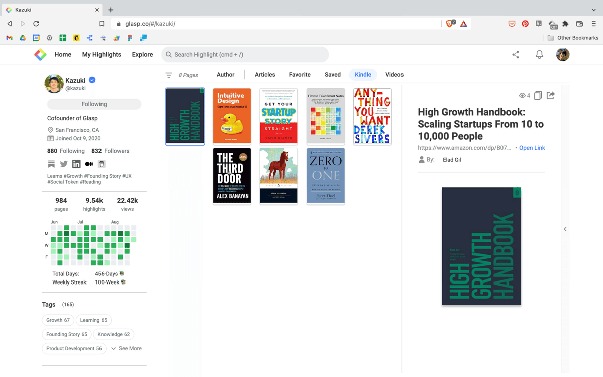Collapse the side panel with the chevron arrow
603x377 pixels.
(565, 229)
